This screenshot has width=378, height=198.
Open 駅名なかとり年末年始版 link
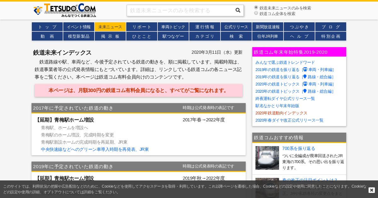pyautogui.click(x=277, y=106)
